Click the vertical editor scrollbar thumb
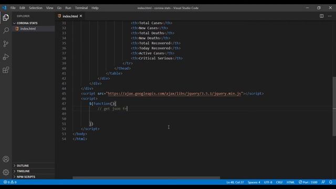Screen dimensions: 336x189 tap(334, 106)
